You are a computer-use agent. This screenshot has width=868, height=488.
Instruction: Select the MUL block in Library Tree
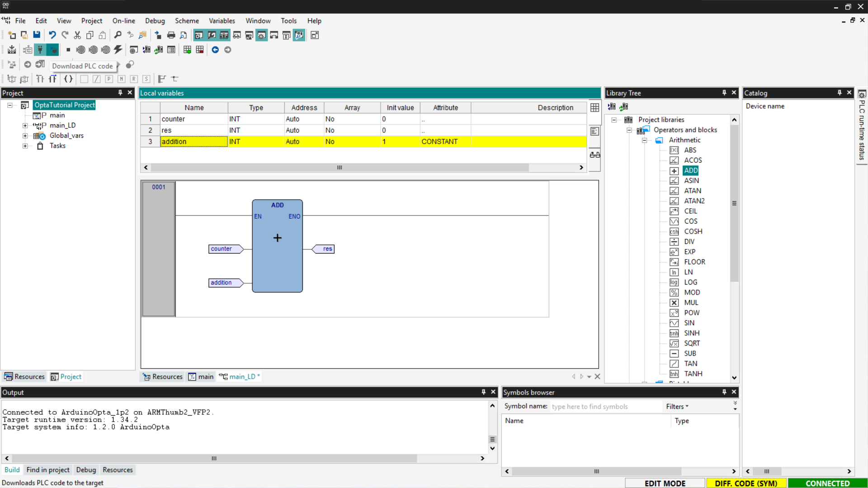(691, 303)
